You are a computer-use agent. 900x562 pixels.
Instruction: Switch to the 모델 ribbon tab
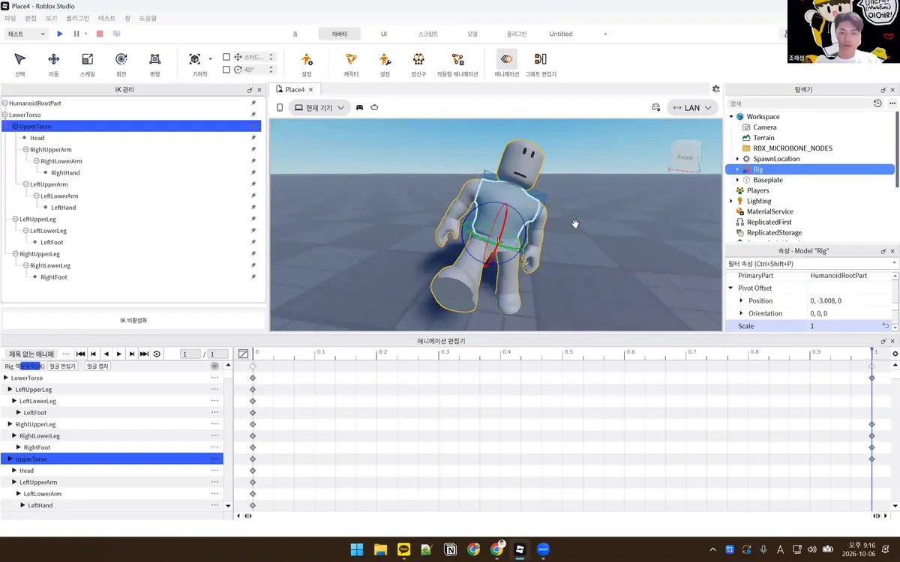[x=472, y=34]
